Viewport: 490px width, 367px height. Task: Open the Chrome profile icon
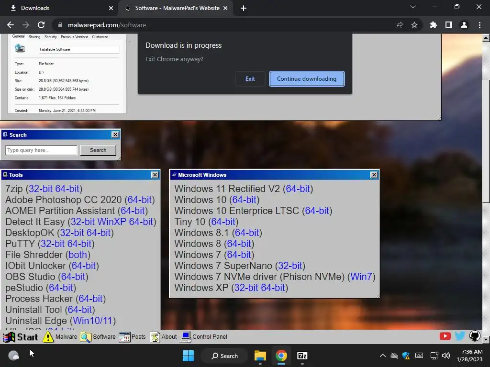click(x=464, y=25)
